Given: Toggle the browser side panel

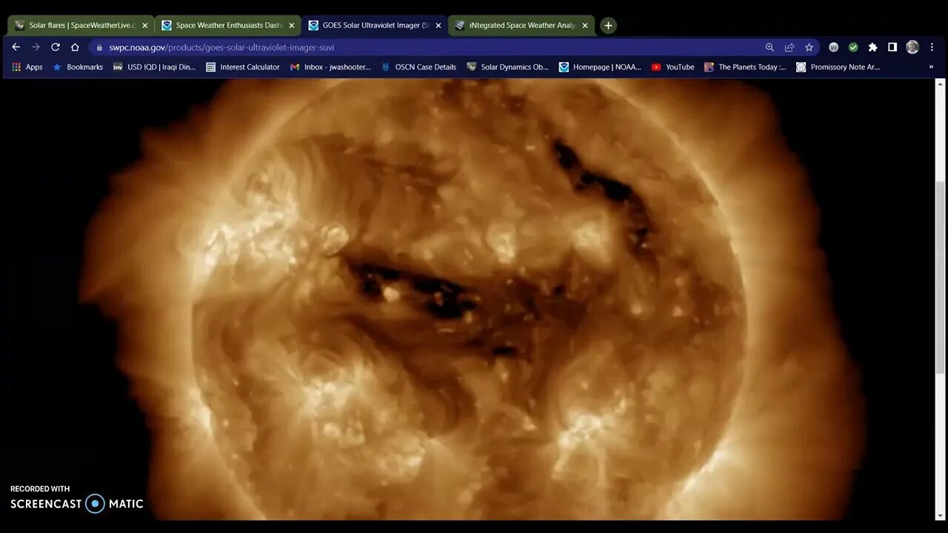Looking at the screenshot, I should coord(892,47).
